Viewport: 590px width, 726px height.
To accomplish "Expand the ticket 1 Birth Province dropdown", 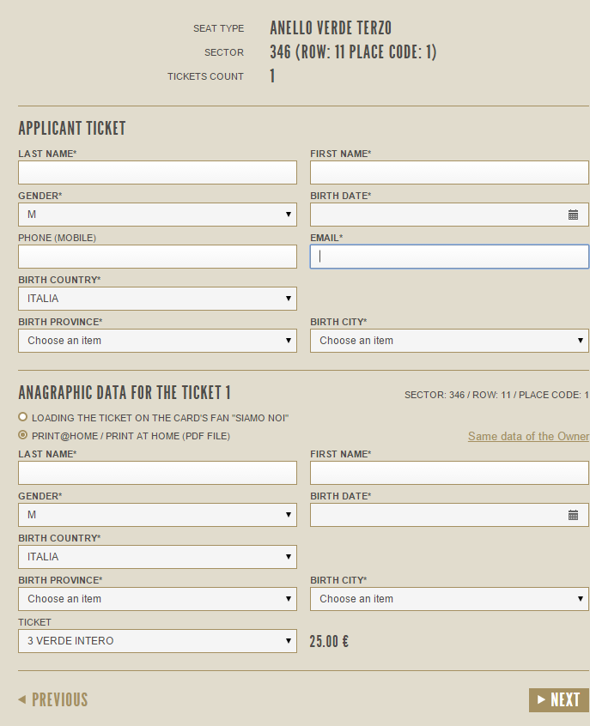I will (157, 599).
